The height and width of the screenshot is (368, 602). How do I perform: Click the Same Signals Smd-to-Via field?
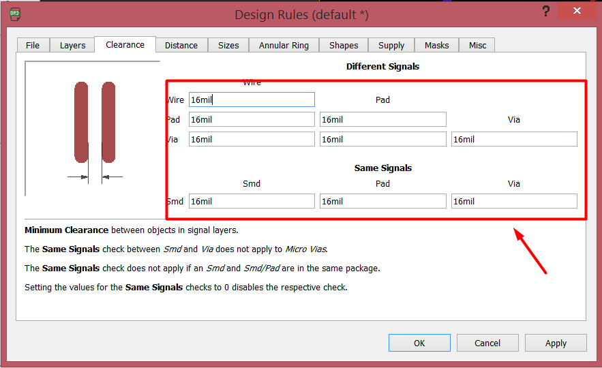(x=514, y=202)
